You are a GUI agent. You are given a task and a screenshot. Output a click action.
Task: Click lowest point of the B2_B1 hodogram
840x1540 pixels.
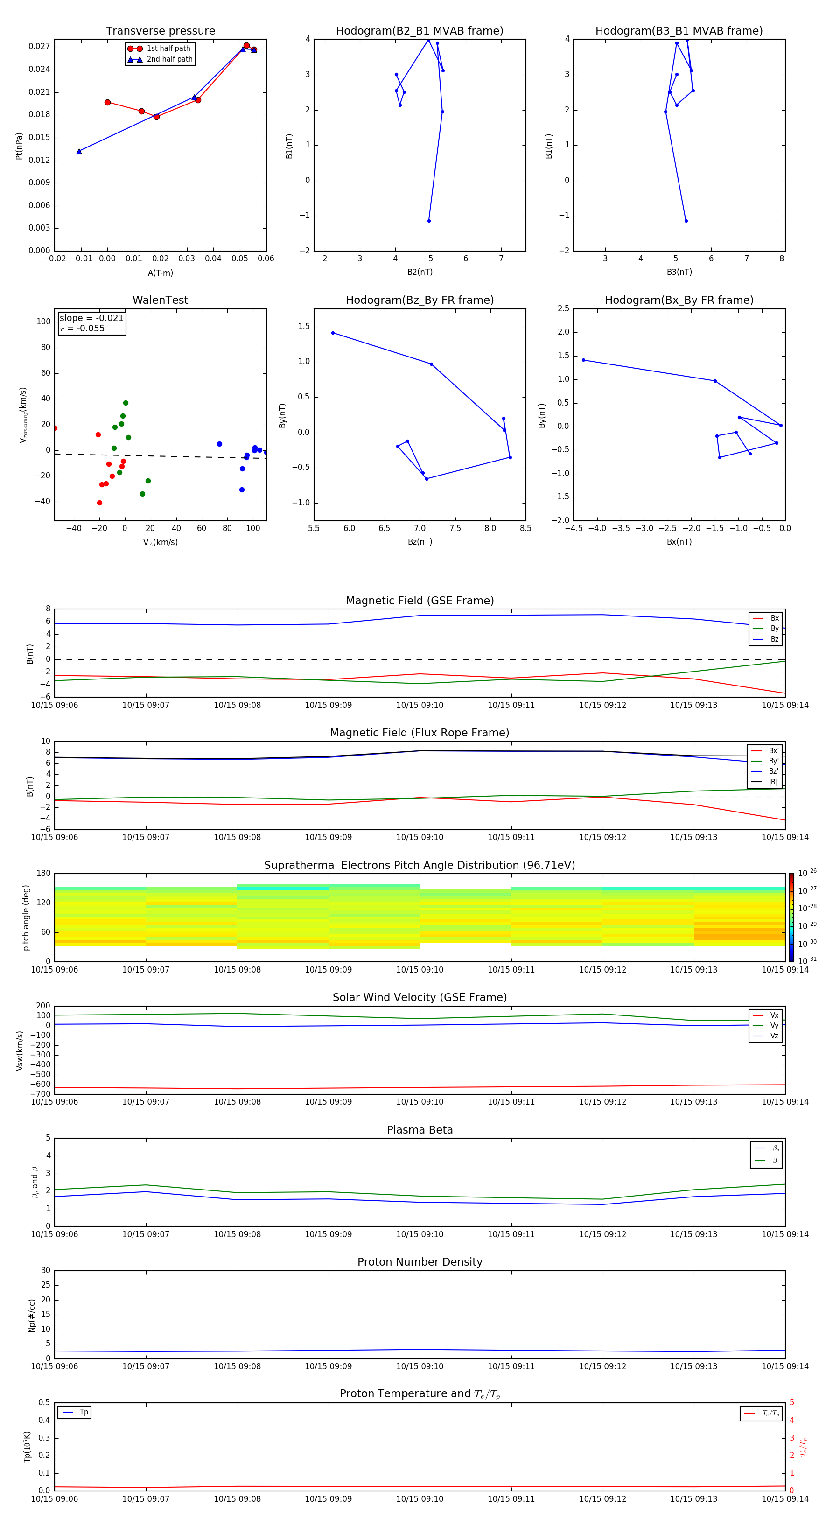tap(429, 221)
